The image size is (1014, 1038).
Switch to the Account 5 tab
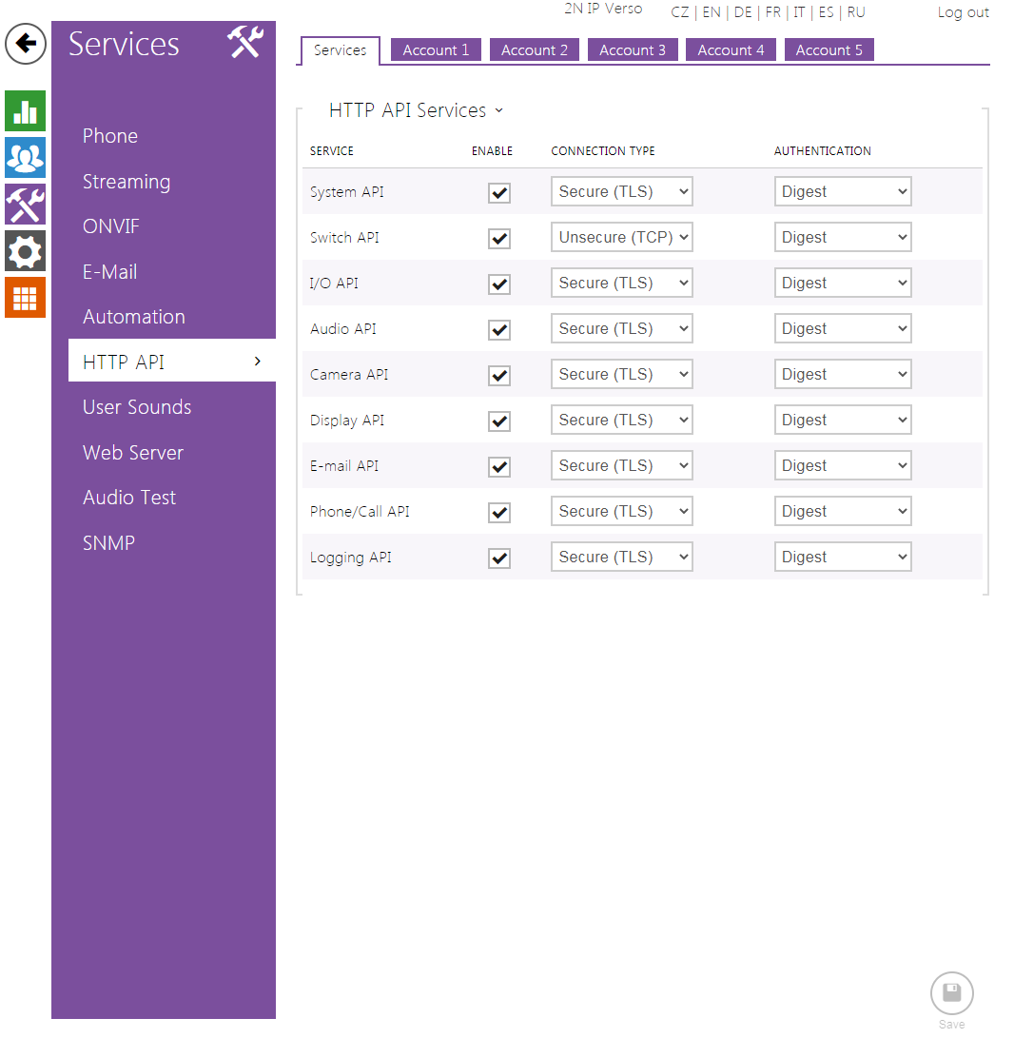point(829,49)
